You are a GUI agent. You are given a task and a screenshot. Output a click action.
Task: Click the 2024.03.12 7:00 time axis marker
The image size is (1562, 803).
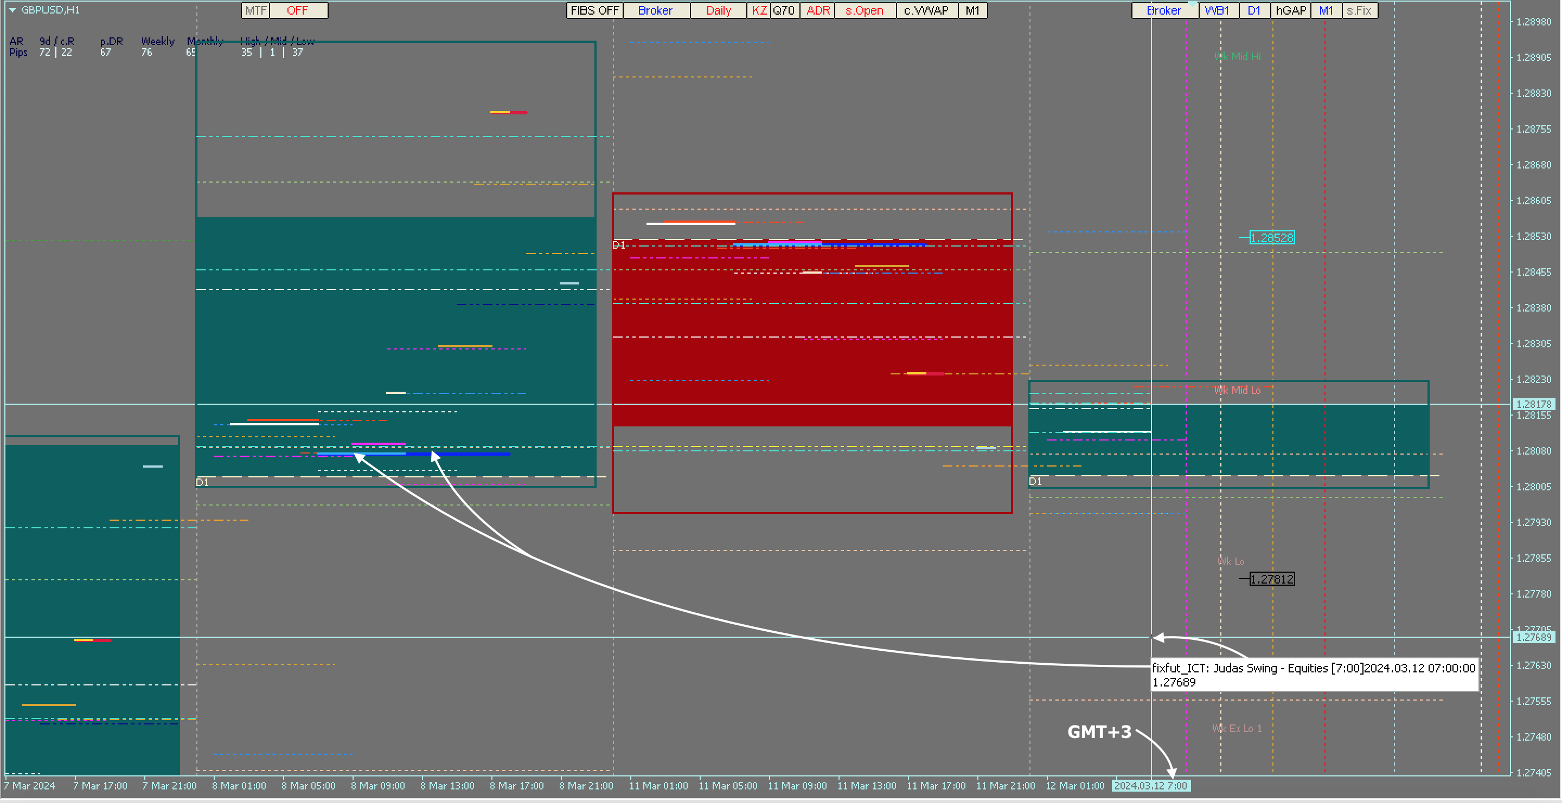pos(1150,786)
